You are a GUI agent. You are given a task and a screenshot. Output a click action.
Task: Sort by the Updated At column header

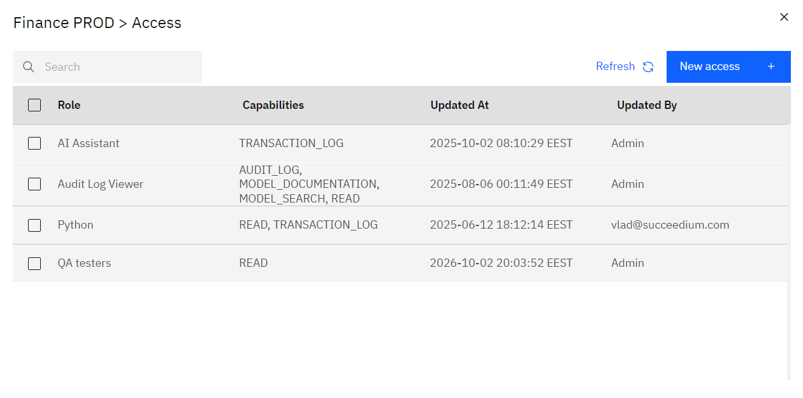pyautogui.click(x=459, y=105)
